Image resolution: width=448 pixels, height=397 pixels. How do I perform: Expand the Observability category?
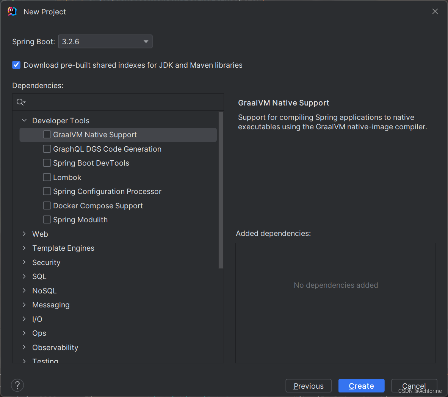coord(24,347)
